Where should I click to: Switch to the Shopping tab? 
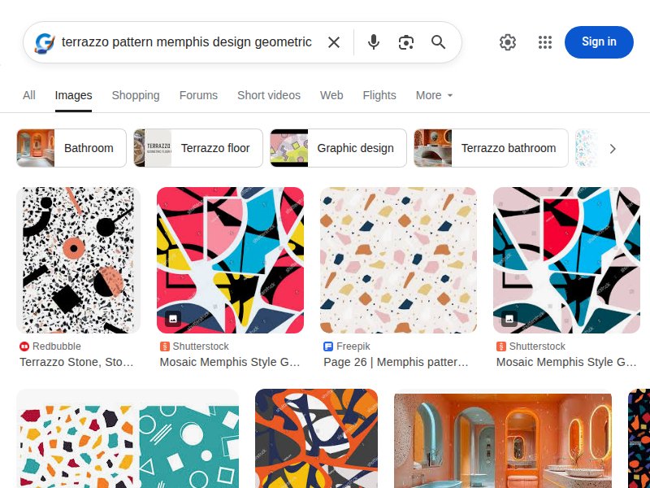coord(136,95)
